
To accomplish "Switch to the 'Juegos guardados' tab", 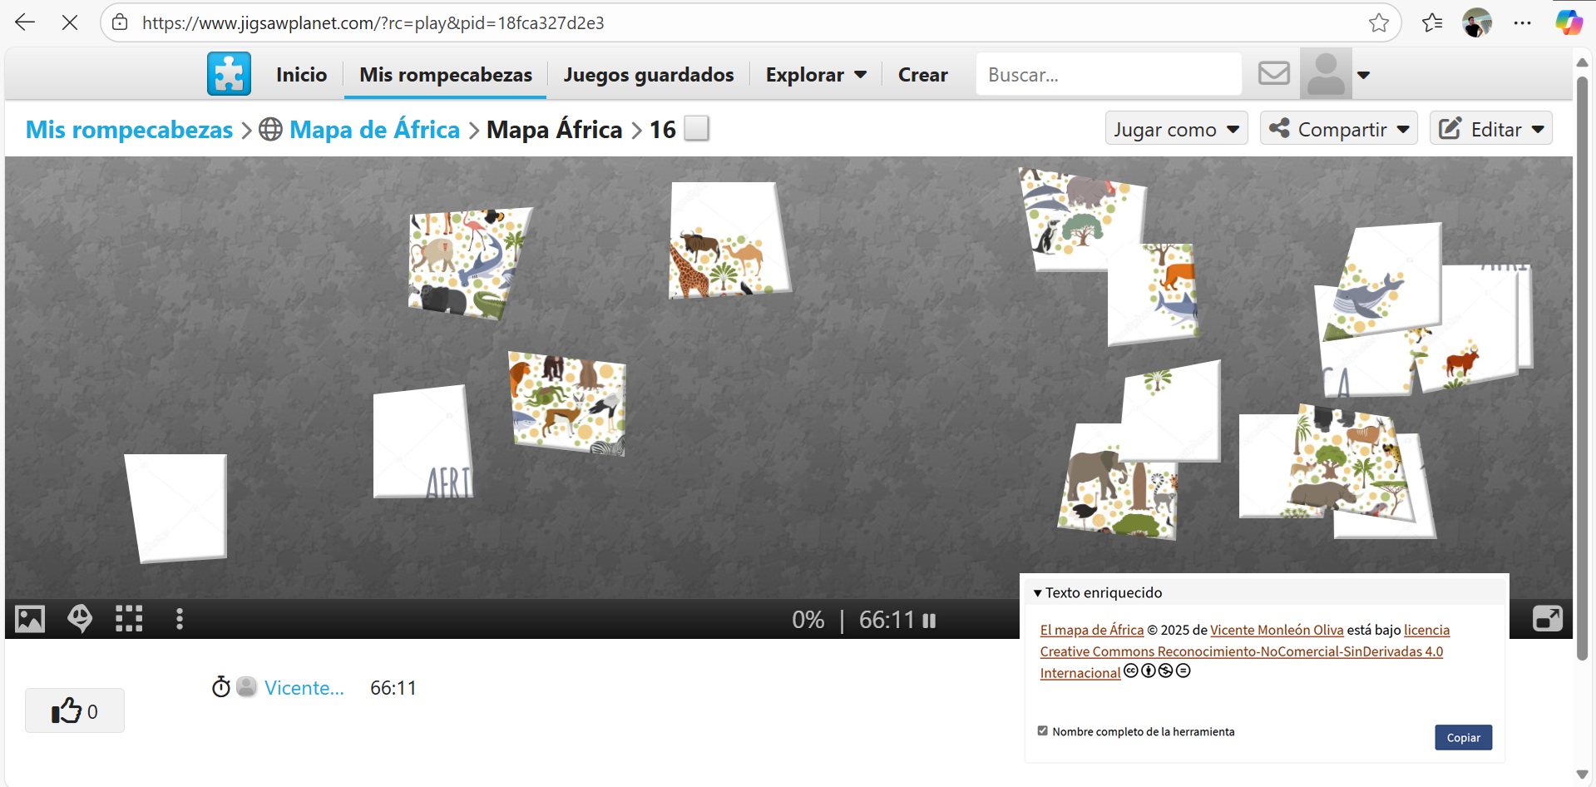I will click(648, 74).
